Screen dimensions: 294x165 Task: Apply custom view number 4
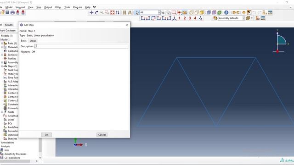195,18
